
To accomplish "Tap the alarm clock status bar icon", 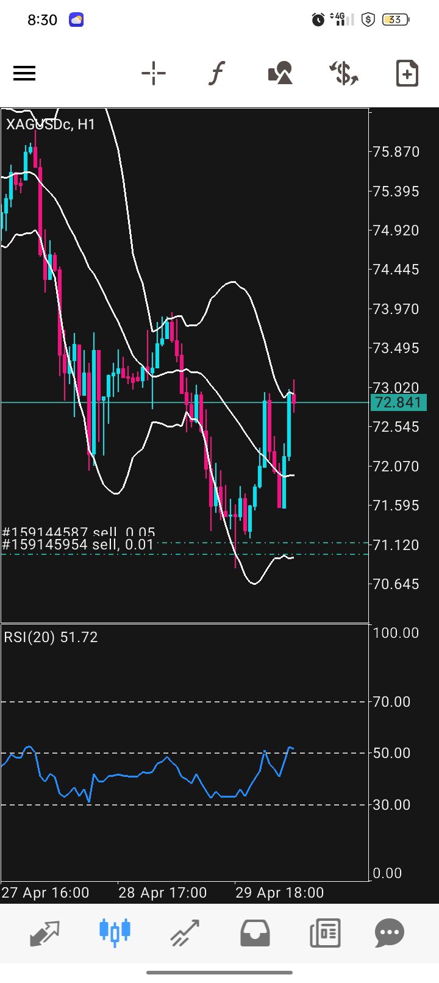I will (318, 20).
